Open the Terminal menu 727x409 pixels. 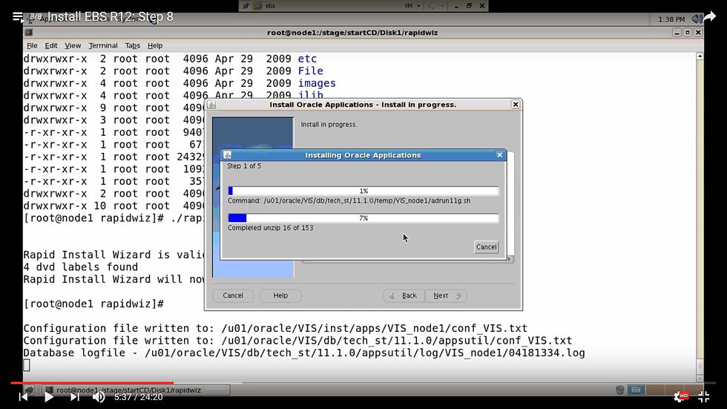103,45
